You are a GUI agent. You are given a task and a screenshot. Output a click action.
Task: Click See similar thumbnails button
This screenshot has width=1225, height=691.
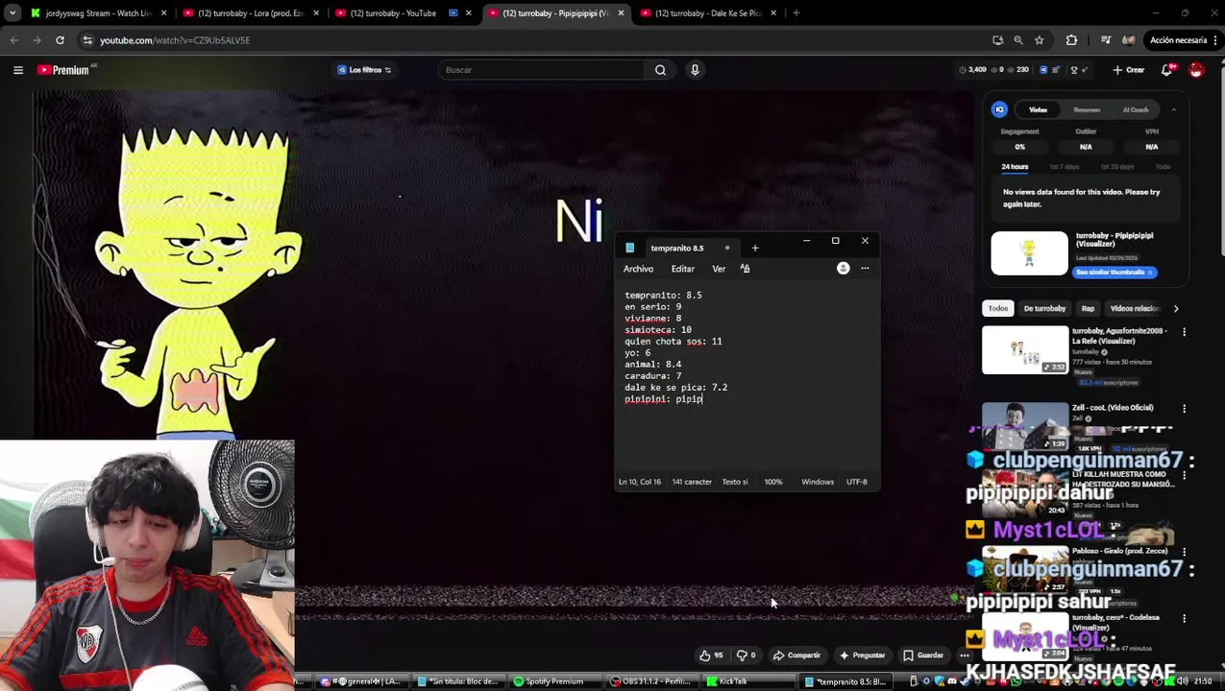point(1115,273)
